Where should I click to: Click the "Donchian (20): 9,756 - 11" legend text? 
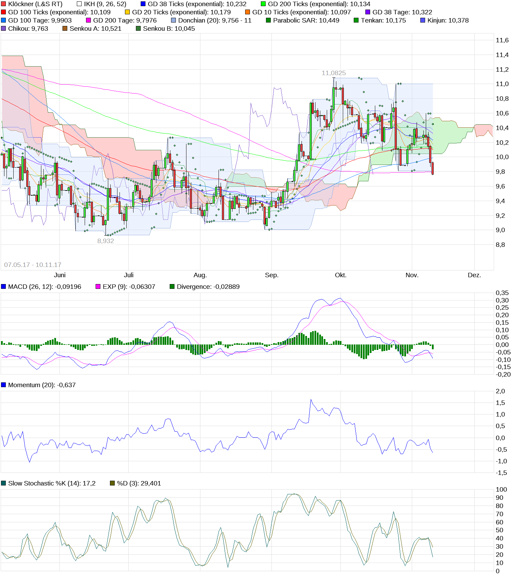215,20
